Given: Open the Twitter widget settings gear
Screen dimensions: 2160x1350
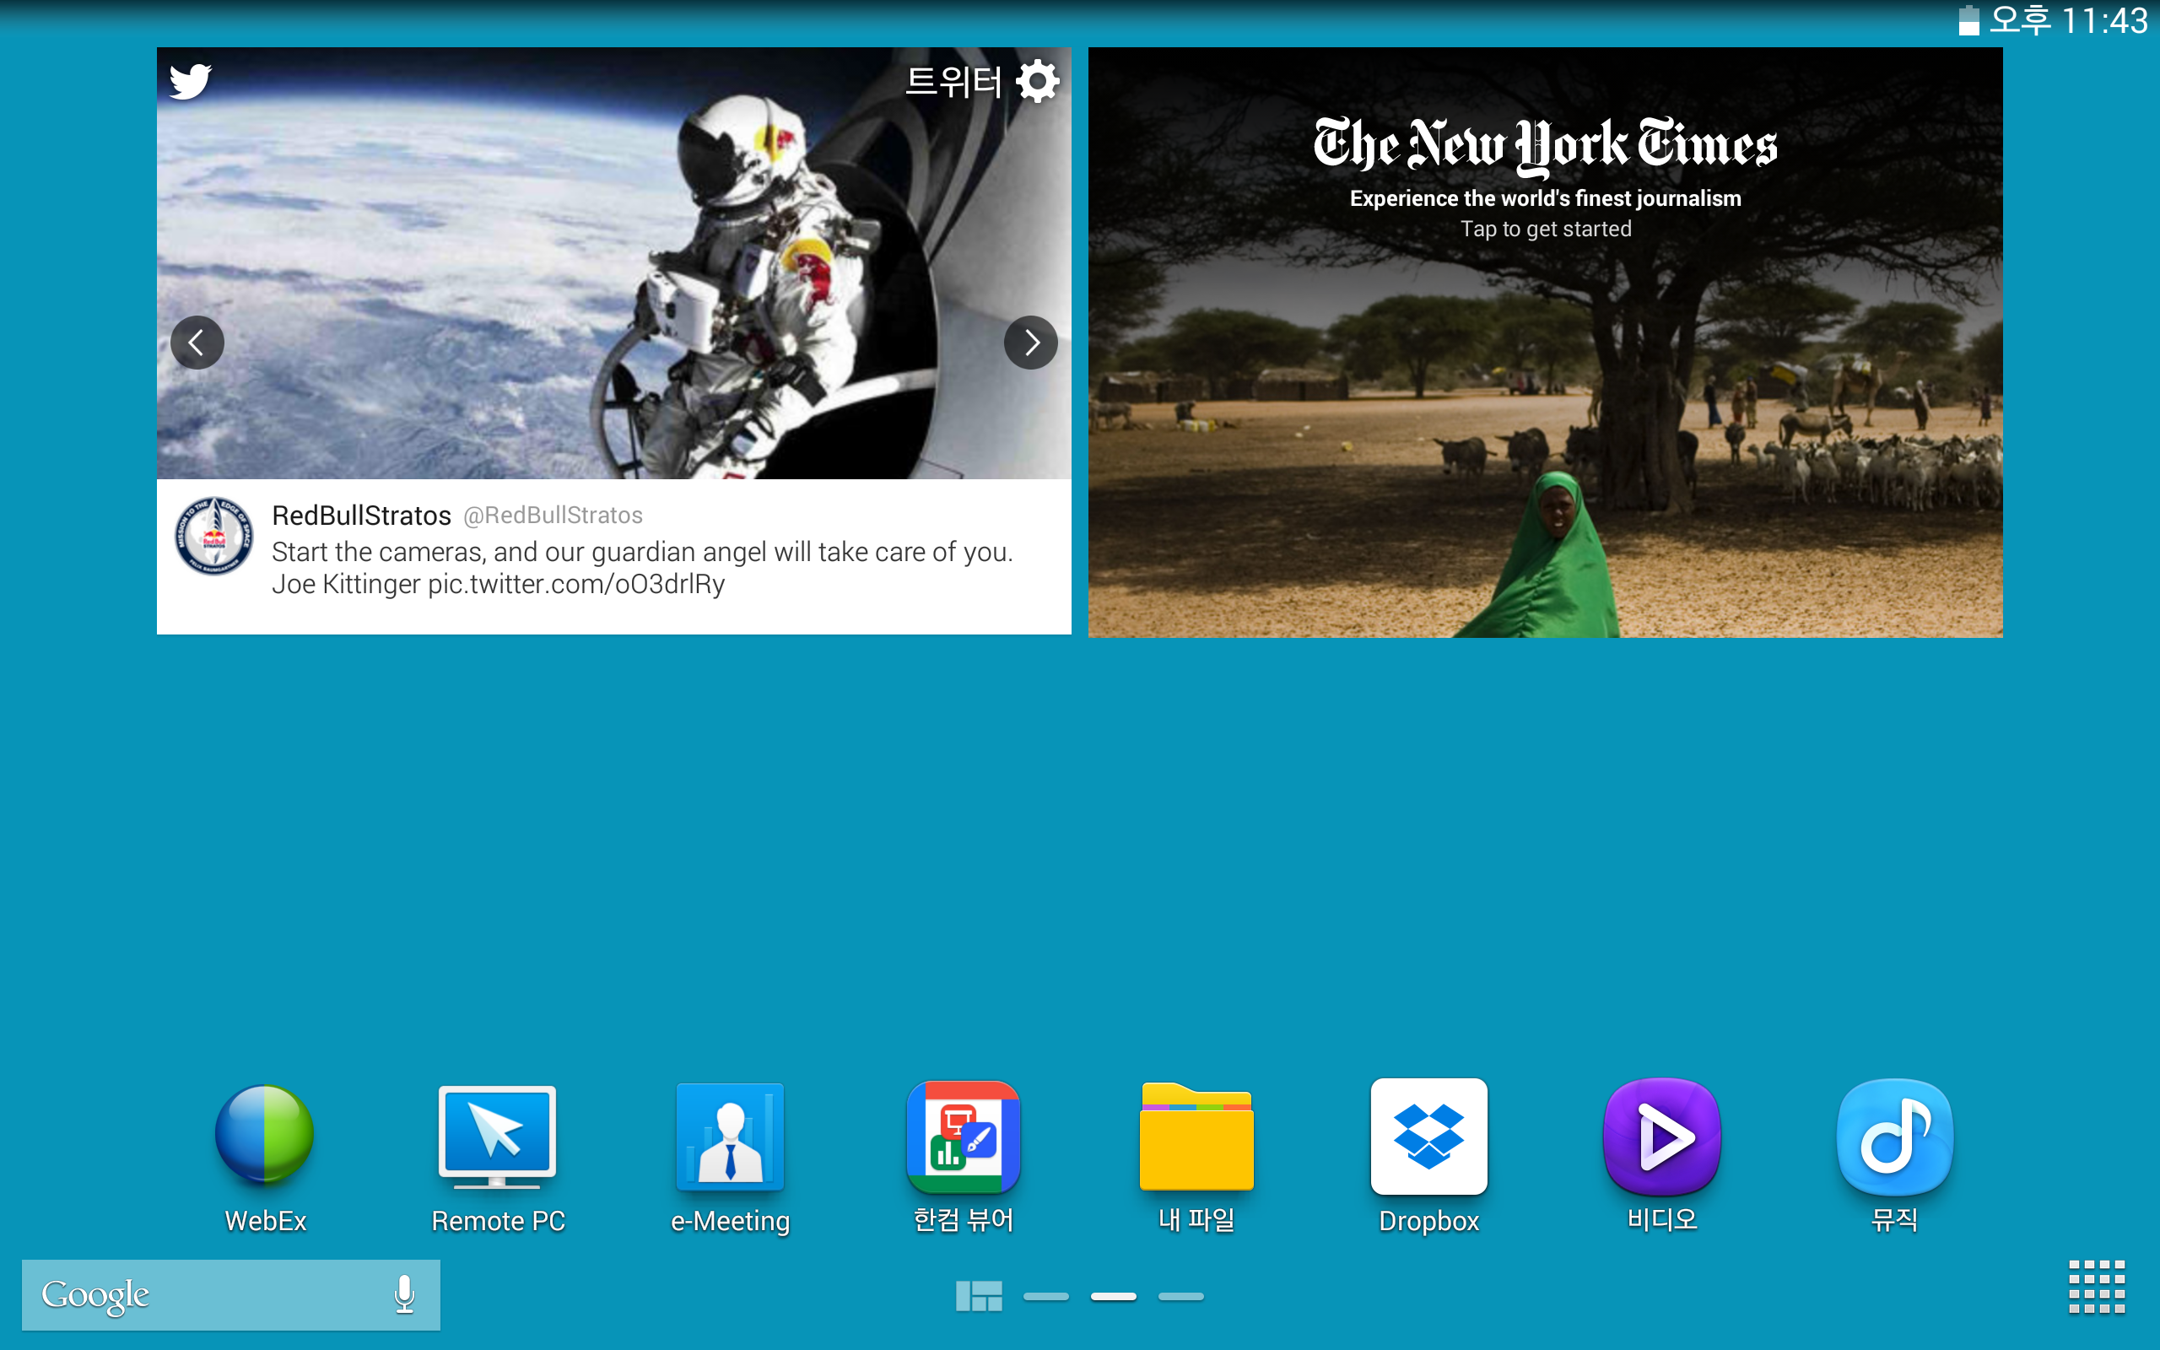Looking at the screenshot, I should [x=1038, y=82].
